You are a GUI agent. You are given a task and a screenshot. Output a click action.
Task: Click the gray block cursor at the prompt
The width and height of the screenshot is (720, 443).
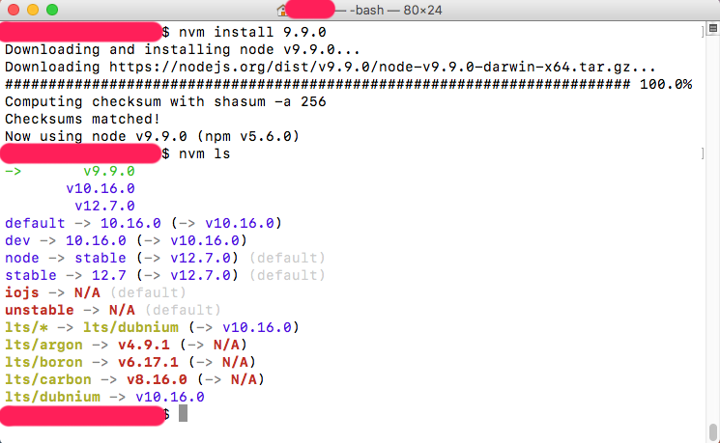pyautogui.click(x=183, y=413)
